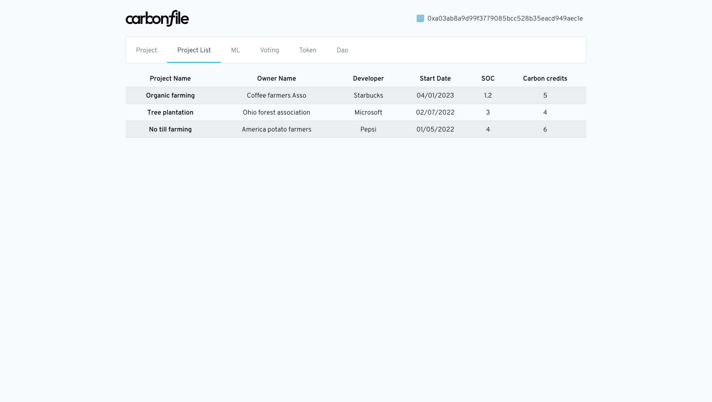Viewport: 712px width, 402px height.
Task: Click owner Coffee farmers Asso
Action: [276, 95]
